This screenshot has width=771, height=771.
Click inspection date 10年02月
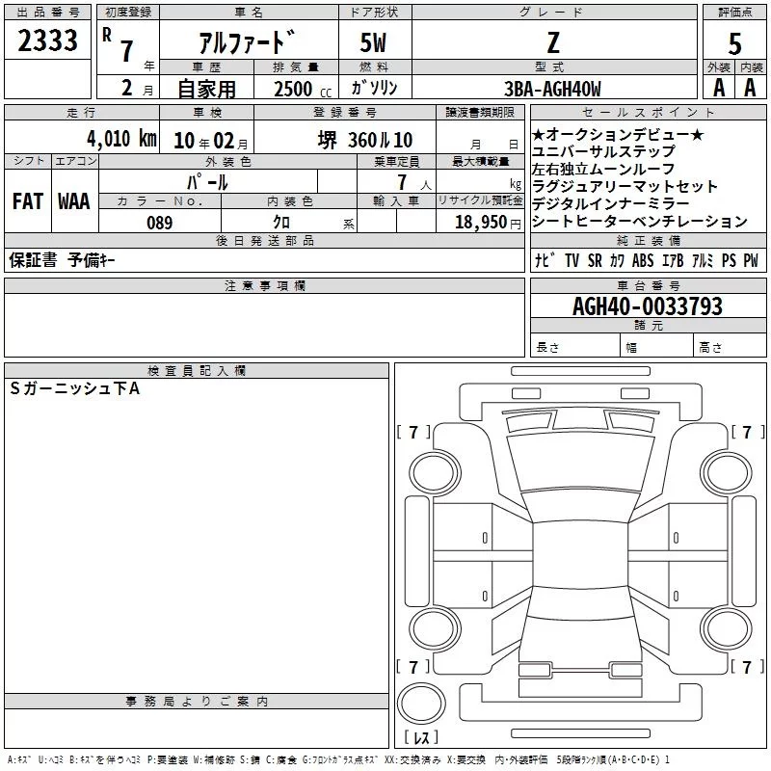210,141
